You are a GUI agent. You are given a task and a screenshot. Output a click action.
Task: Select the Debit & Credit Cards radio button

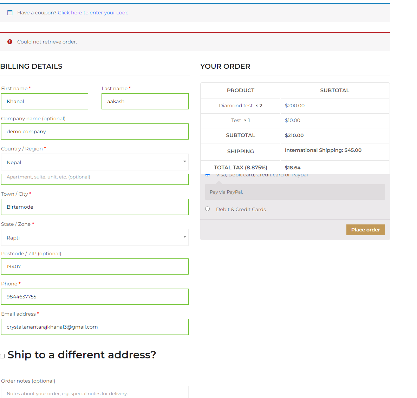[x=207, y=209]
